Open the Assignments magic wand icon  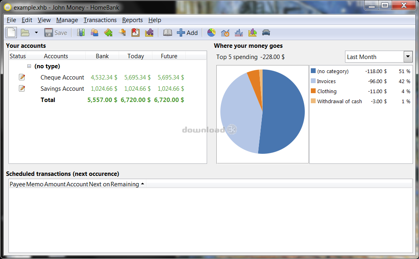122,33
